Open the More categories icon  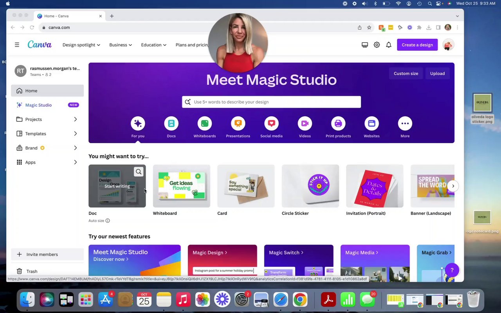[x=405, y=123]
